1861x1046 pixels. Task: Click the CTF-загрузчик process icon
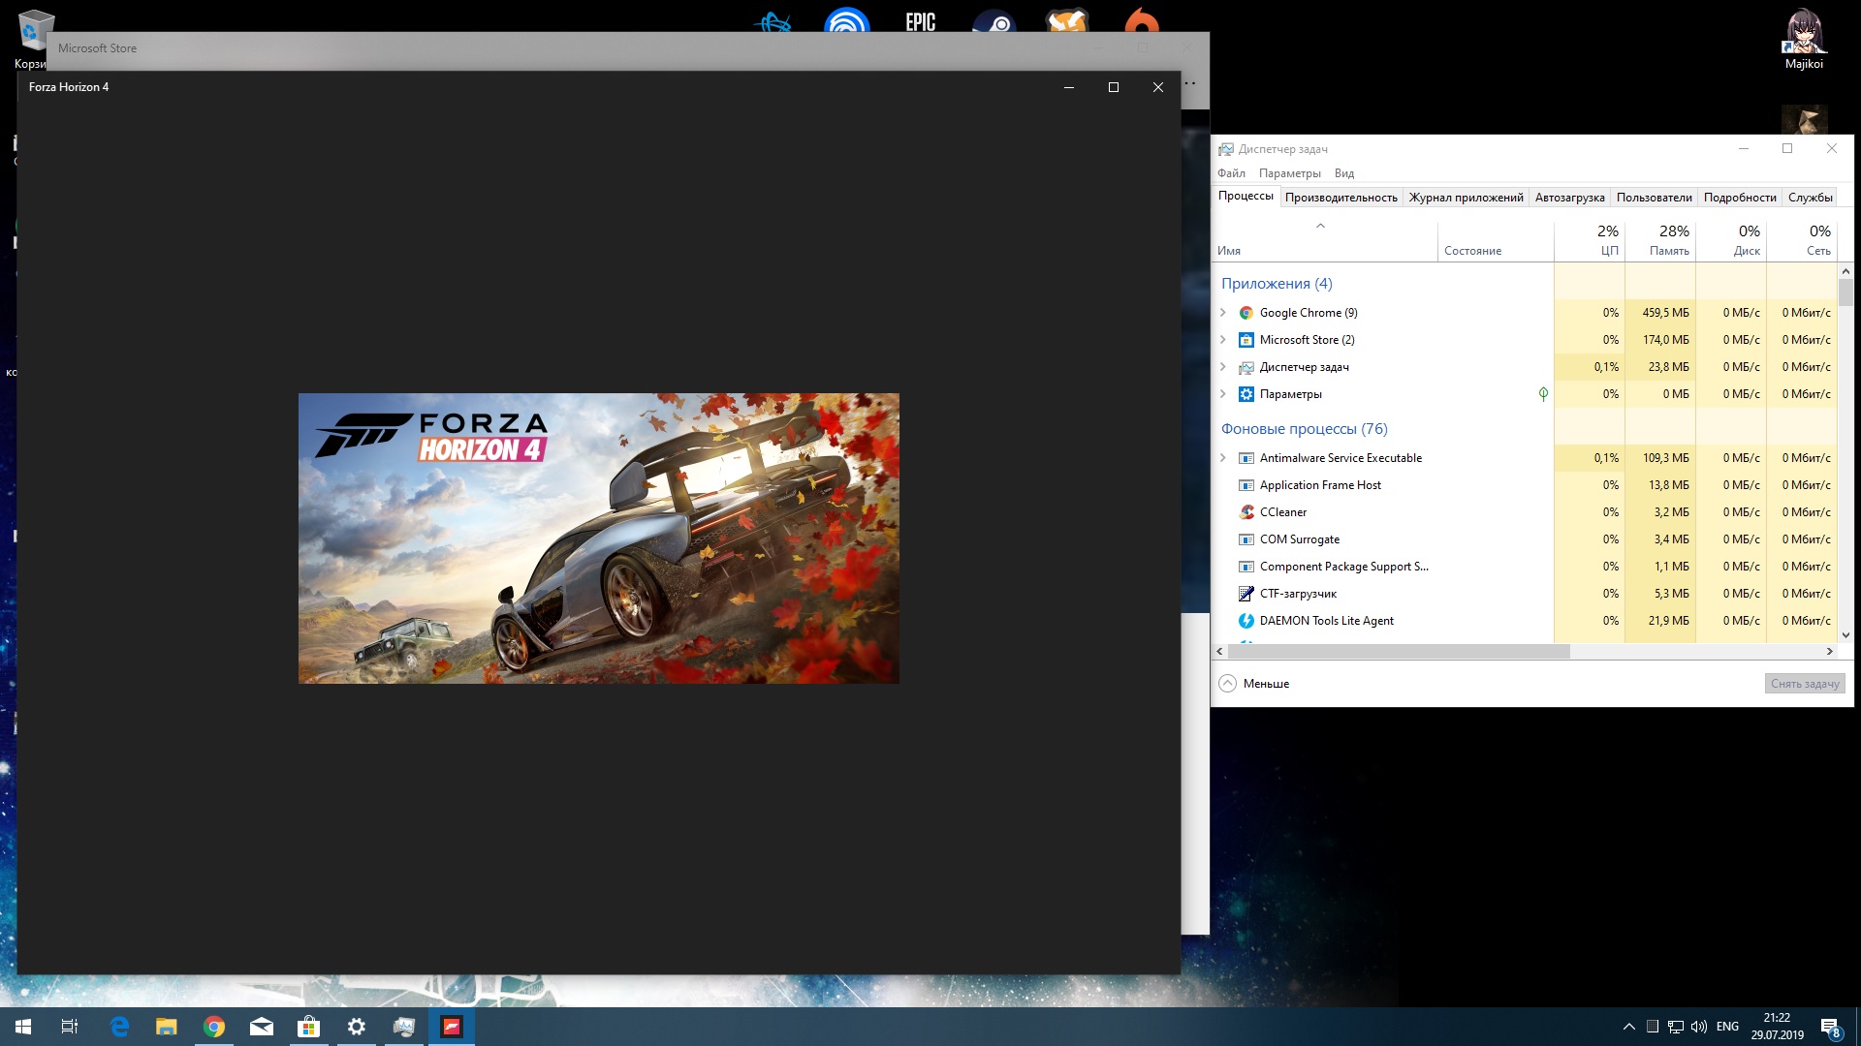click(x=1246, y=594)
